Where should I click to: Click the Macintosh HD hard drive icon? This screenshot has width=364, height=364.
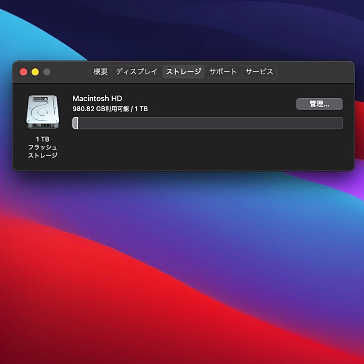pos(42,112)
